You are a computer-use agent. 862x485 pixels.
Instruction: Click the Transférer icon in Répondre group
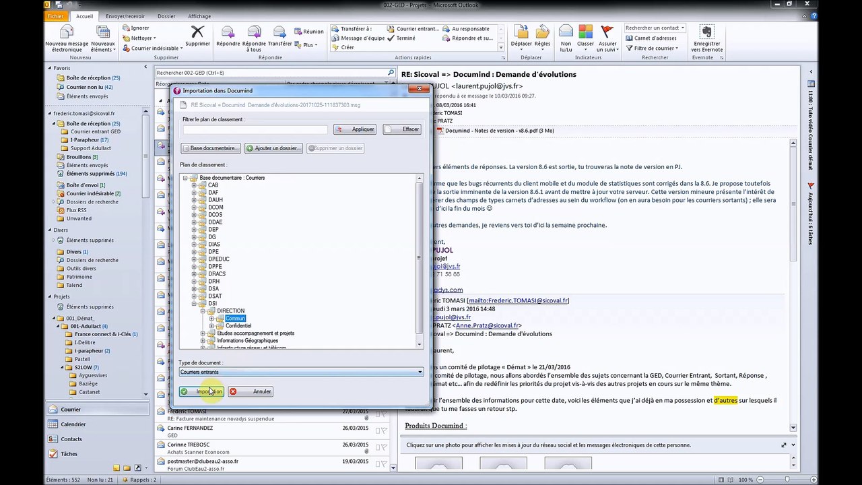[279, 32]
